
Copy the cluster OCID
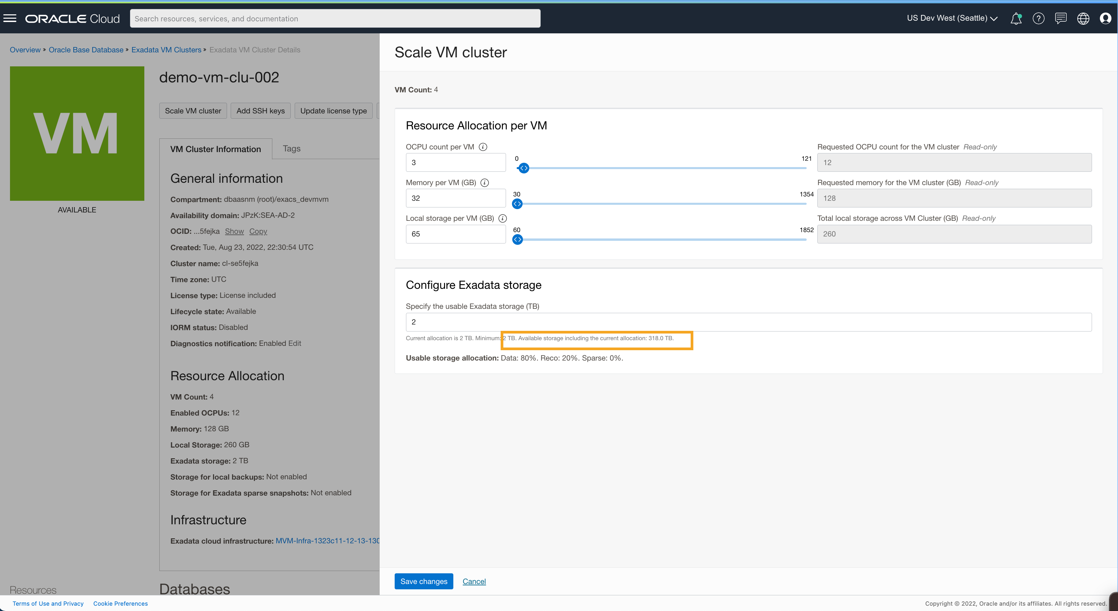(258, 231)
